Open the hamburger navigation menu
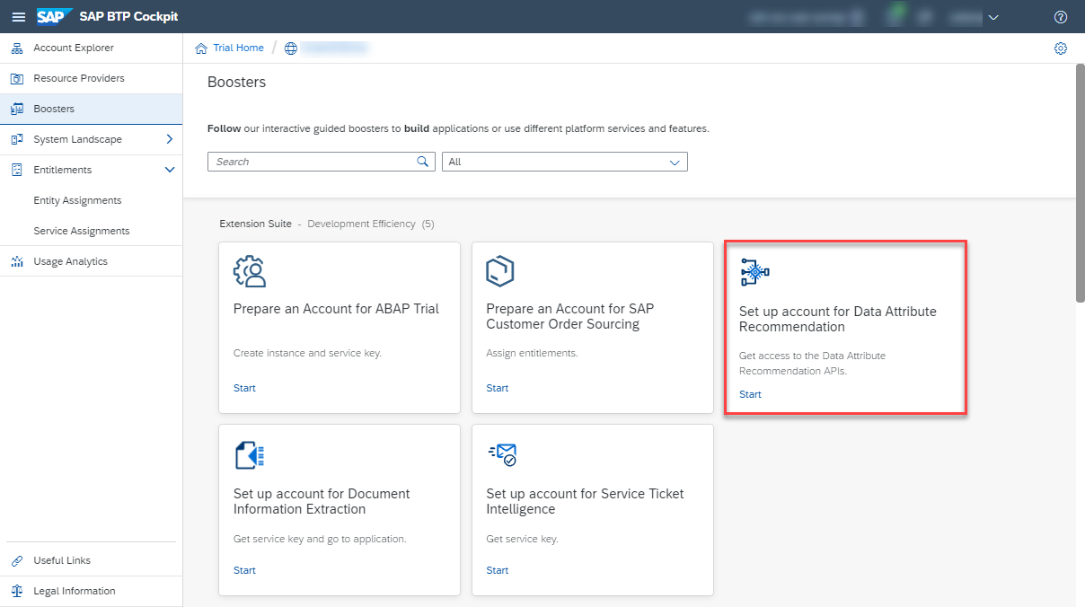This screenshot has width=1085, height=607. [x=18, y=17]
